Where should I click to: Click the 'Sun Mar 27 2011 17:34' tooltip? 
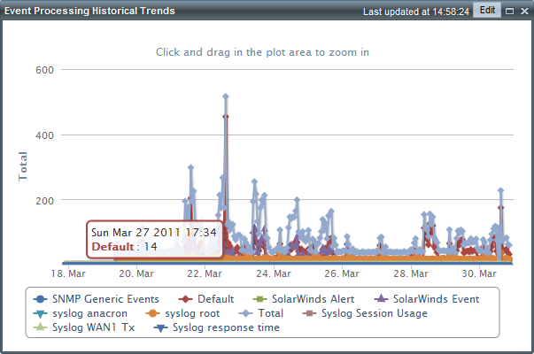point(155,239)
